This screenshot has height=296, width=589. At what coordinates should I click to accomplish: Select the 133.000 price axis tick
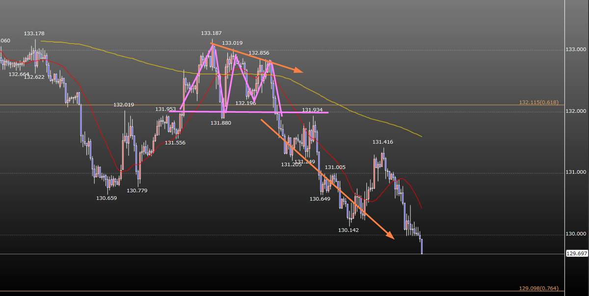[576, 49]
